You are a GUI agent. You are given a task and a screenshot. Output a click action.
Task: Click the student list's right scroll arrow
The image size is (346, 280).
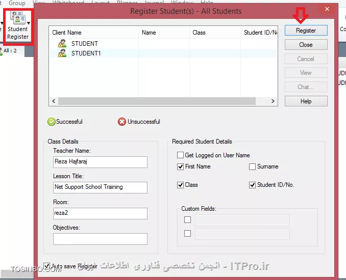pos(273,101)
